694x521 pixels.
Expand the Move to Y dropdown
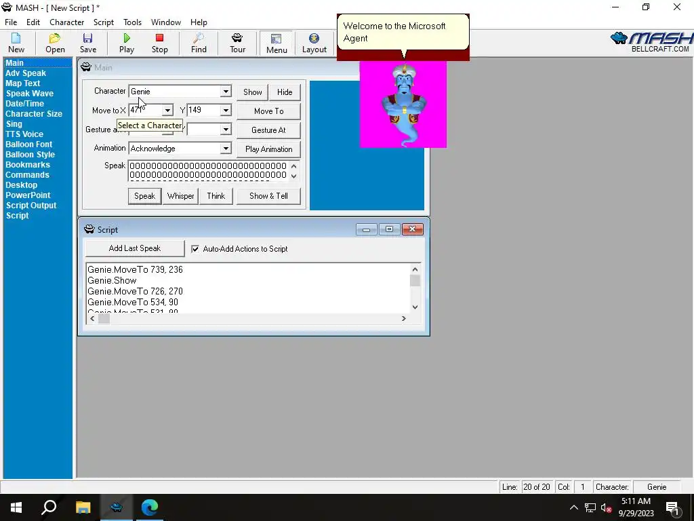(226, 110)
